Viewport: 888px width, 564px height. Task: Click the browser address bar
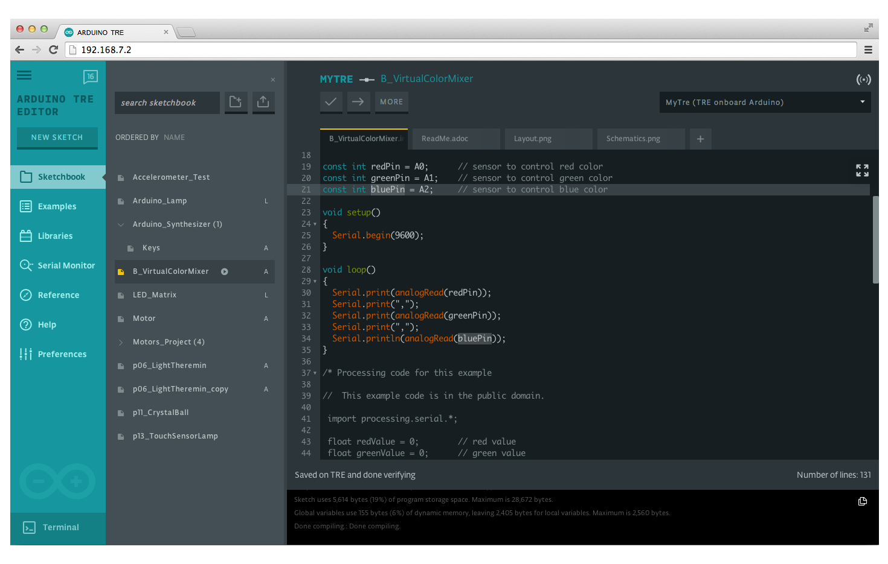(x=461, y=50)
